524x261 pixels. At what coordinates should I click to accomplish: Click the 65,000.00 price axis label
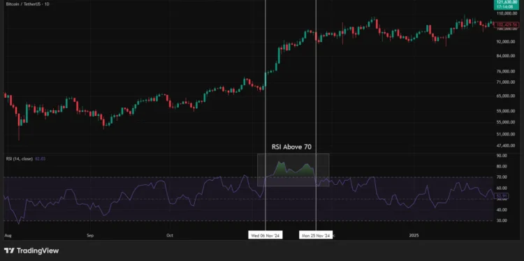[x=507, y=96]
